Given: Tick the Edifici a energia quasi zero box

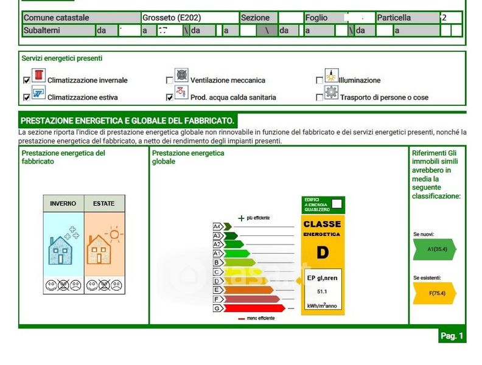Looking at the screenshot, I should pyautogui.click(x=337, y=204).
